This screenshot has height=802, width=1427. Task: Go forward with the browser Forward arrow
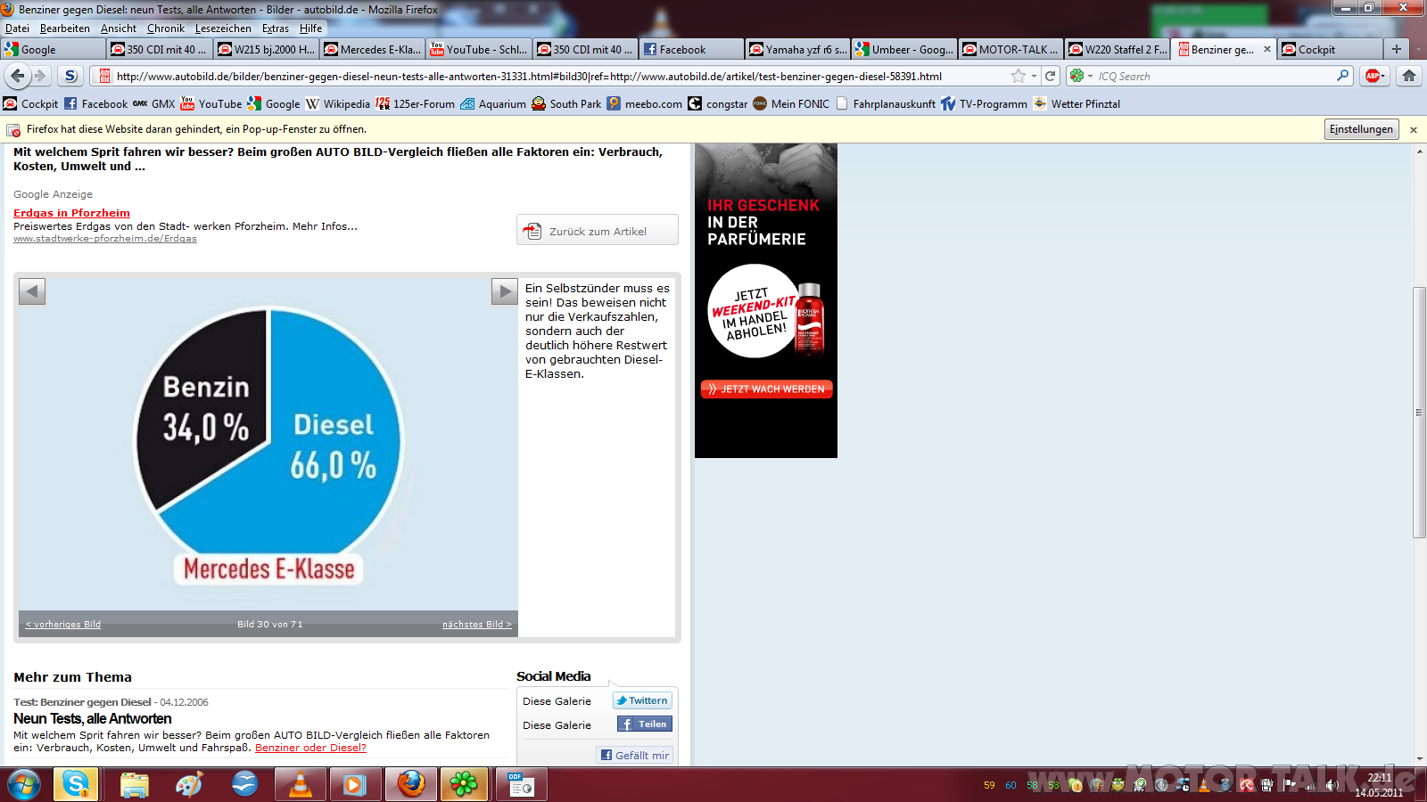(x=40, y=76)
